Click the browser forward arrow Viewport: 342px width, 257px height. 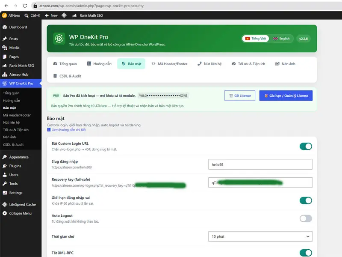15,6
